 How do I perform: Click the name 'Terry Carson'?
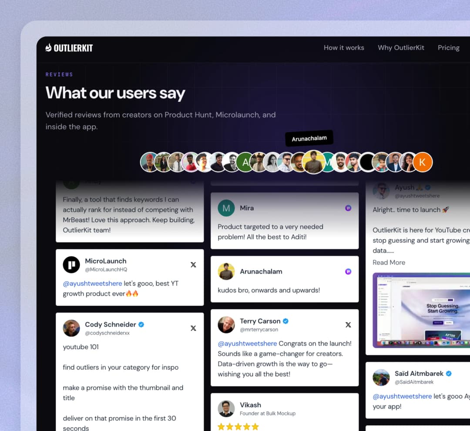pyautogui.click(x=260, y=321)
